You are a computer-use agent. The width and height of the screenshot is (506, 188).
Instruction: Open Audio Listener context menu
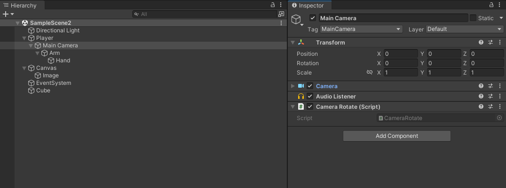[x=500, y=96]
